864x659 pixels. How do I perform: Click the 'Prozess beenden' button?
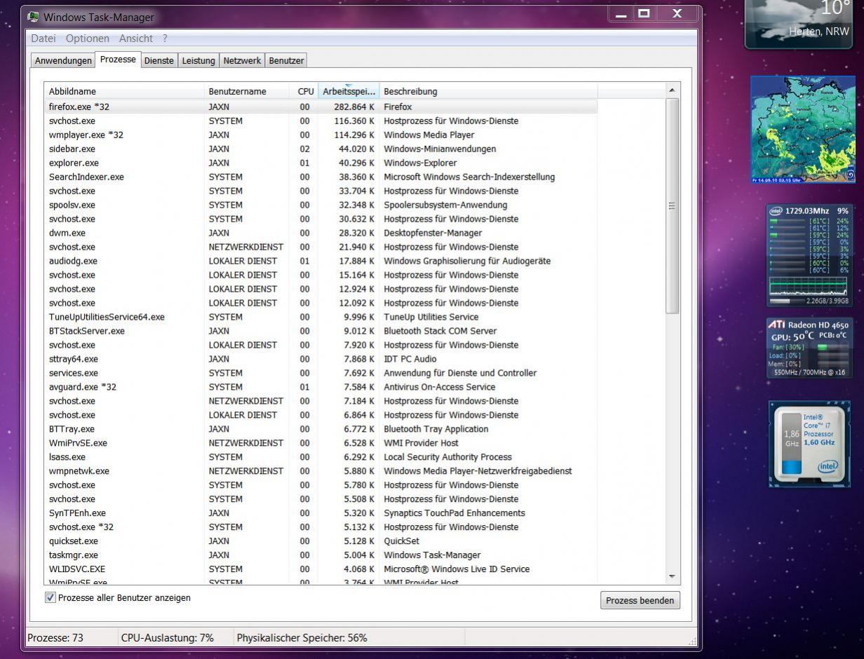pos(640,600)
